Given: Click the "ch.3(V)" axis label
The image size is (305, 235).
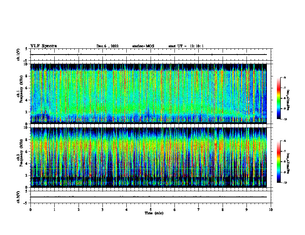Looking at the screenshot, I should pos(18,197).
